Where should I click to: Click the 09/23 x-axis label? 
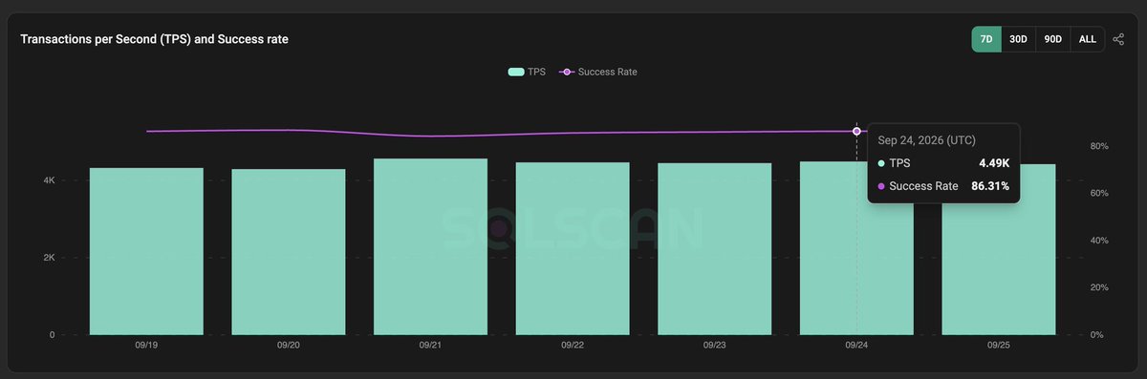click(715, 346)
